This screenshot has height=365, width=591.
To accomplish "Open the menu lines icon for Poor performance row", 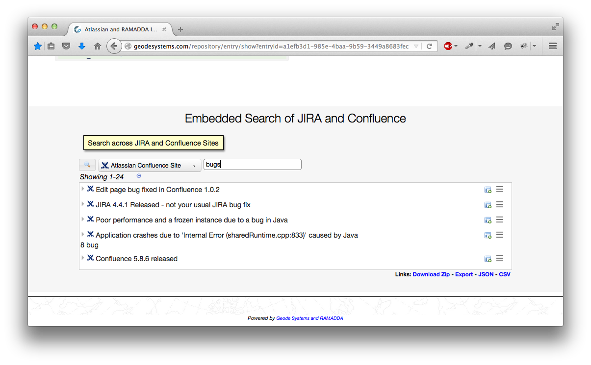I will pos(500,220).
